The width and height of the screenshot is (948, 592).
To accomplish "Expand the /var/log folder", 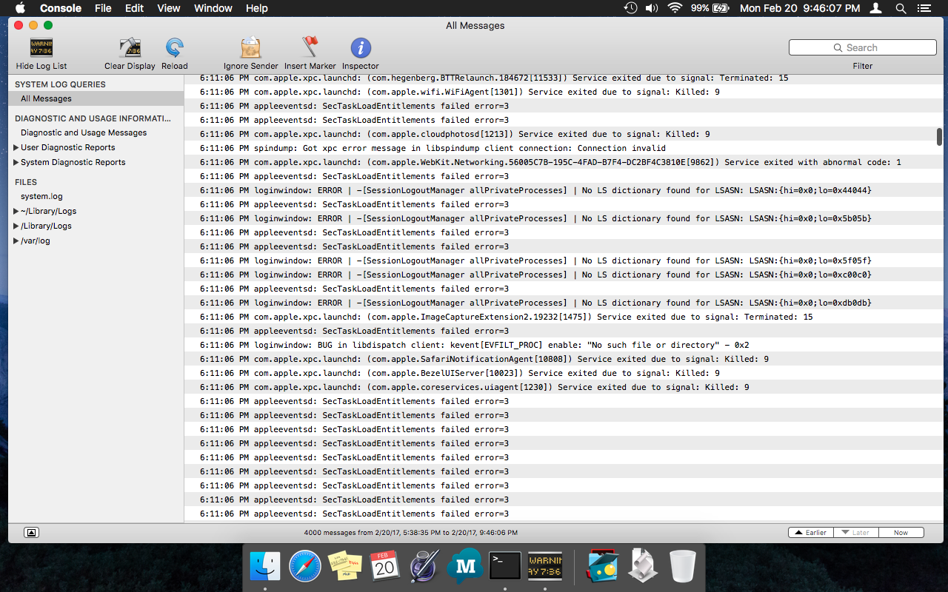I will [16, 240].
